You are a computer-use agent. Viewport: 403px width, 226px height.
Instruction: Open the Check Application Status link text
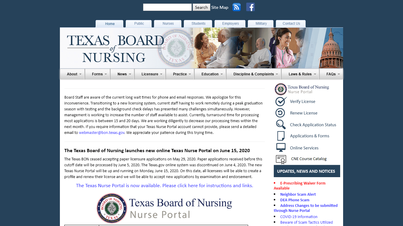coord(313,125)
